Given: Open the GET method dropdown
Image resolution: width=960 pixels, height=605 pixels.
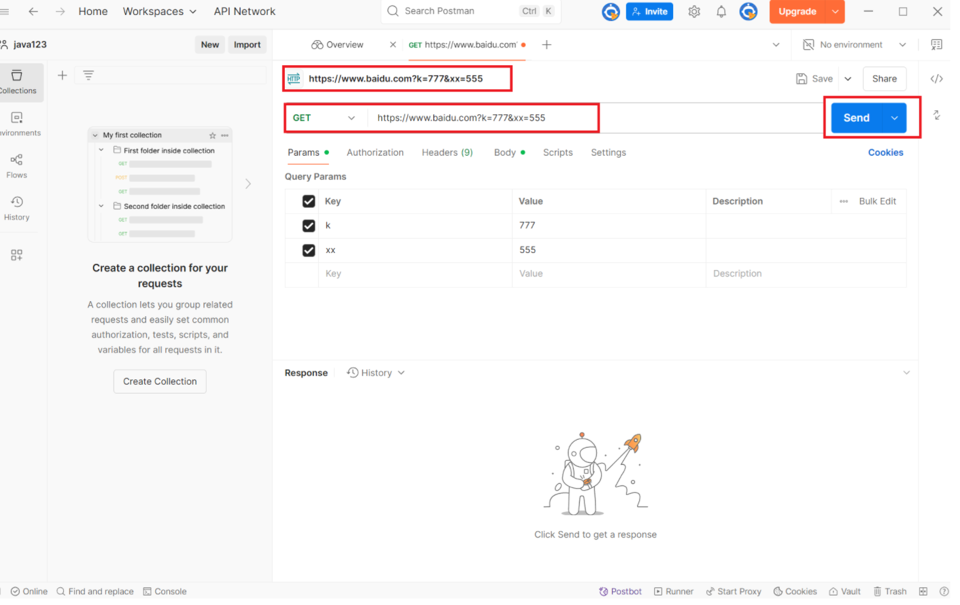Looking at the screenshot, I should pos(324,118).
